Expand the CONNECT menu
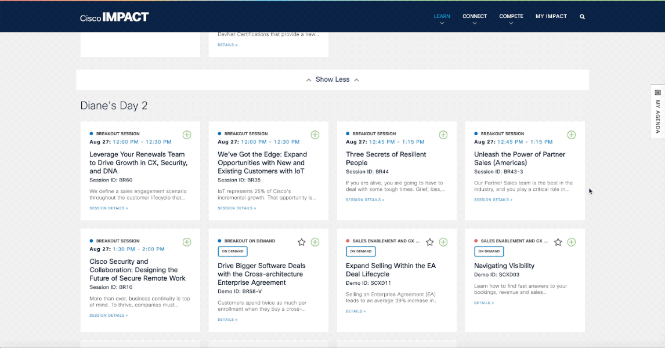 (x=475, y=18)
